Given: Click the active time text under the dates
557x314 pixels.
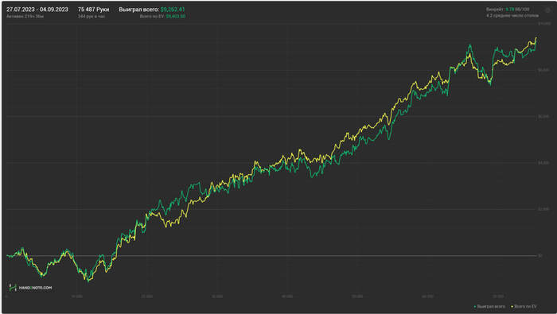Looking at the screenshot, I should point(25,17).
